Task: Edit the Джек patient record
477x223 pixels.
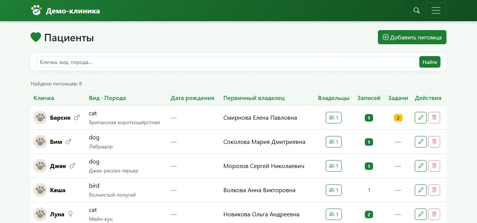Action: (x=421, y=166)
